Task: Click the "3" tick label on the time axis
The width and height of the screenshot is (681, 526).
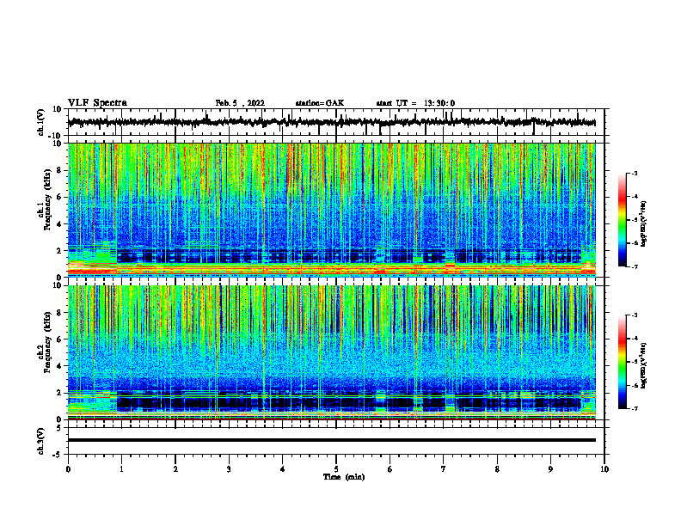Action: (x=229, y=469)
